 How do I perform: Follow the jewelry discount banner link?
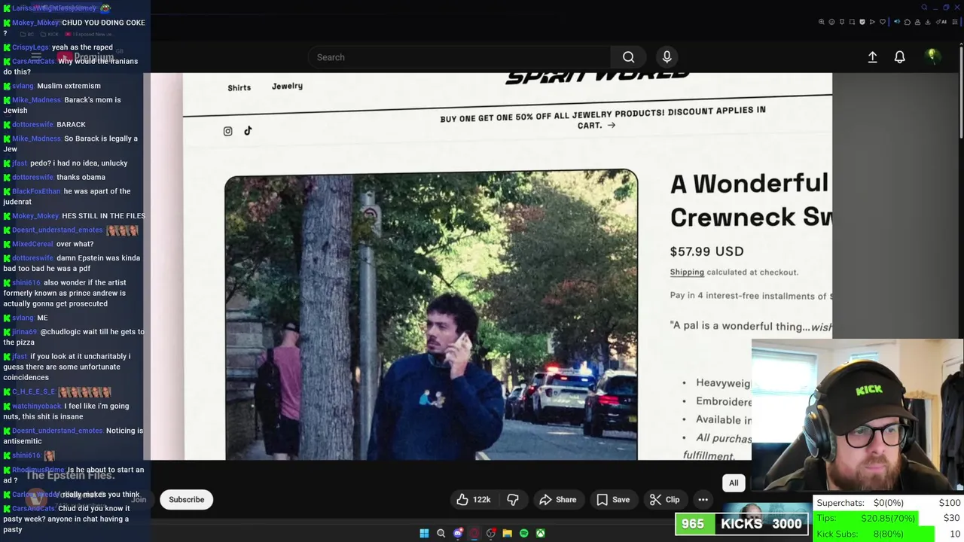coord(602,118)
